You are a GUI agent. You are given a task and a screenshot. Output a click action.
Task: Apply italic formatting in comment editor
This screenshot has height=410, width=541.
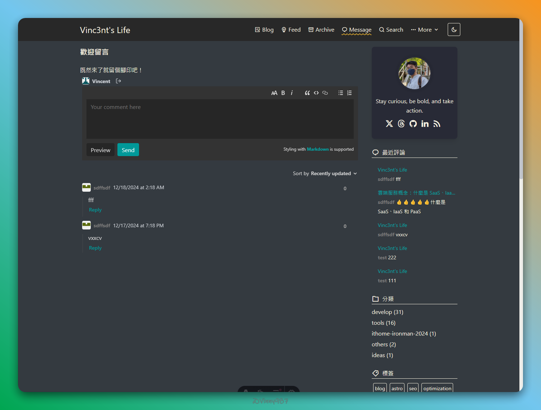click(x=292, y=93)
